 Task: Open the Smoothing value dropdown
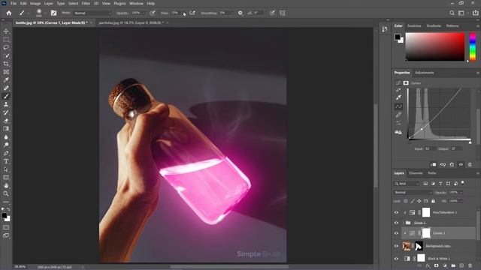[231, 13]
